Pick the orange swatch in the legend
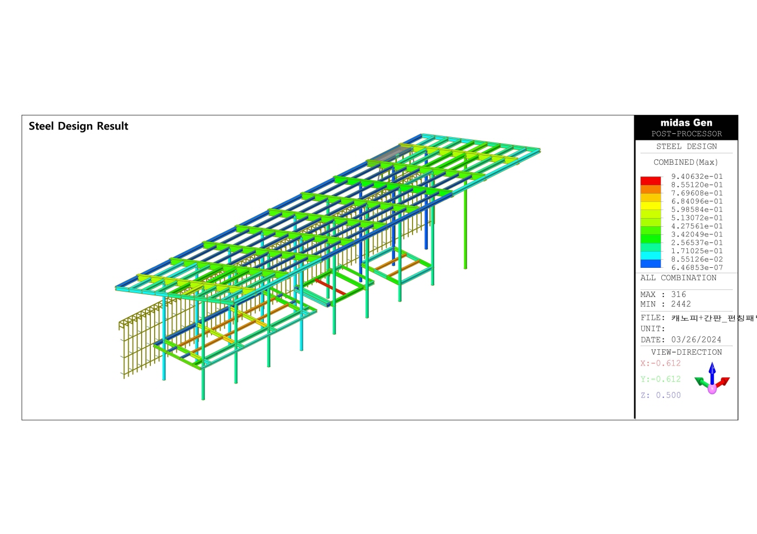 (650, 189)
